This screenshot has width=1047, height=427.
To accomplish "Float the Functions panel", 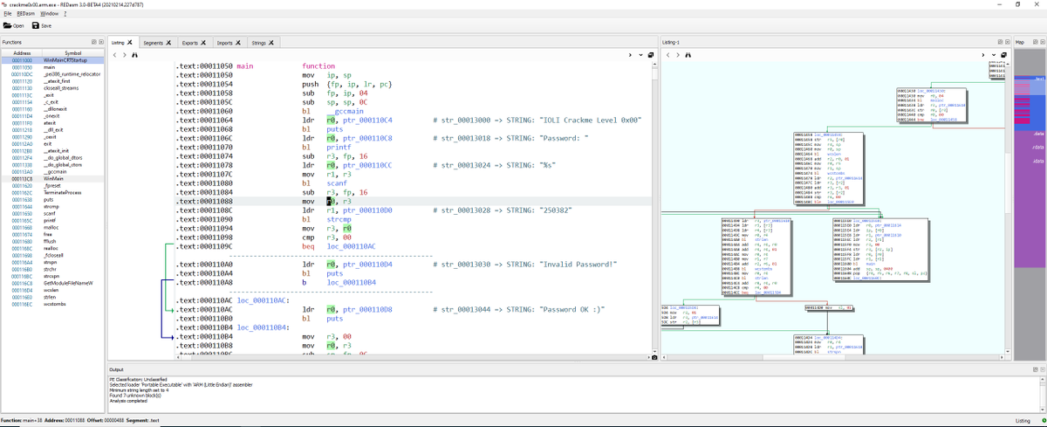I will click(x=94, y=42).
